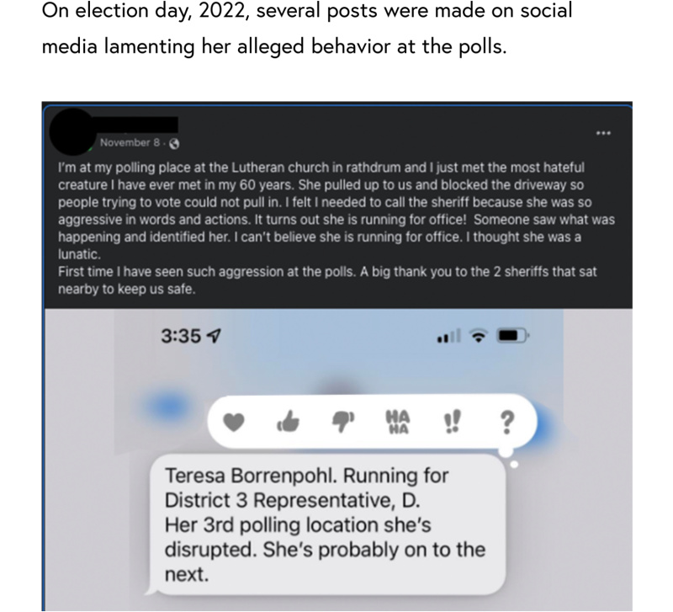The width and height of the screenshot is (673, 612).
Task: Click the location arrow beside 3:35
Action: (215, 335)
